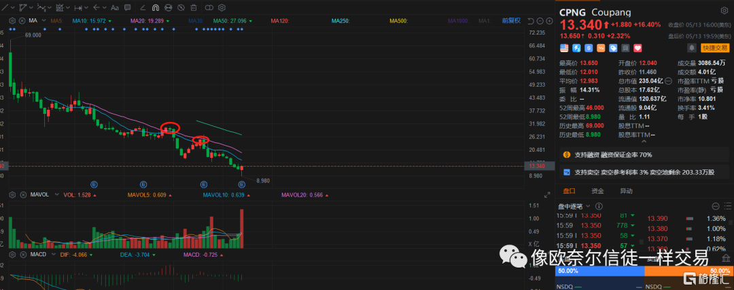
Task: Select the angle drawing tool
Action: (143, 8)
